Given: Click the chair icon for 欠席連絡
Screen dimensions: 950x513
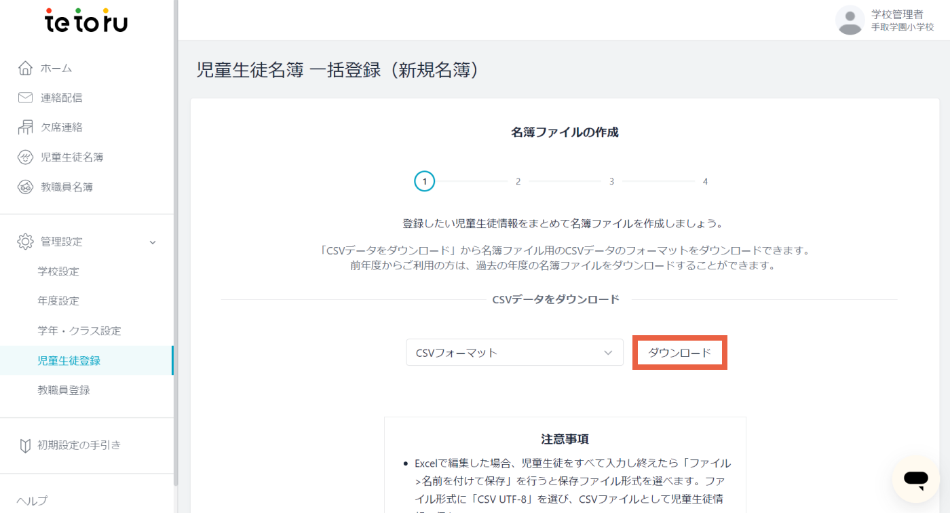Looking at the screenshot, I should pos(25,127).
